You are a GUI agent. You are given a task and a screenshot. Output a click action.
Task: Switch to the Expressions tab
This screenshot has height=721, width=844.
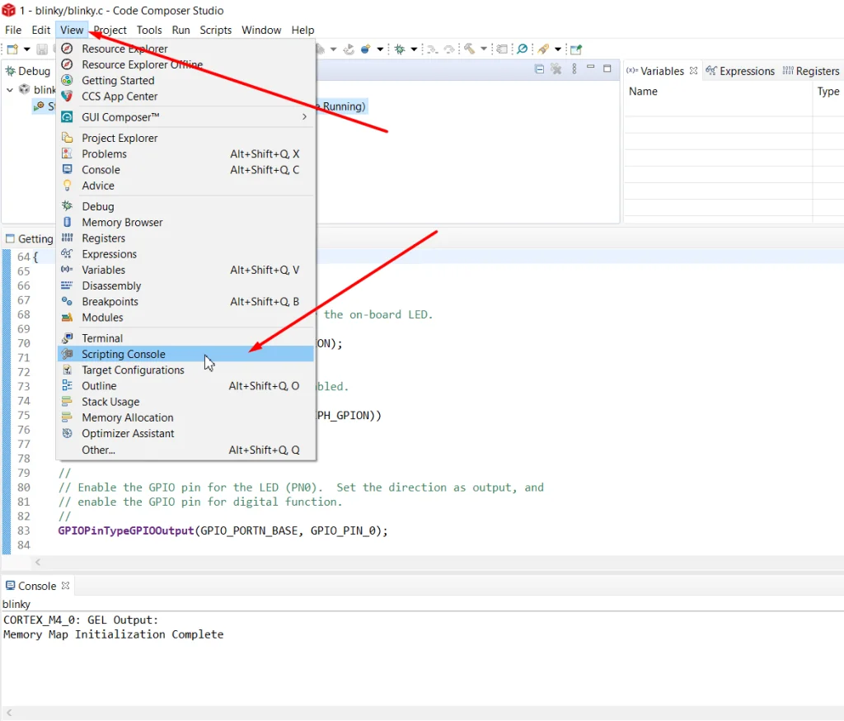[x=740, y=71]
